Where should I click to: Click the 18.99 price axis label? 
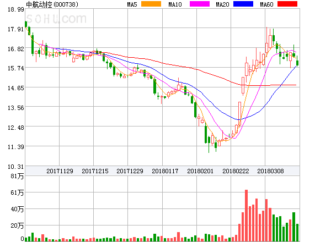(16, 9)
